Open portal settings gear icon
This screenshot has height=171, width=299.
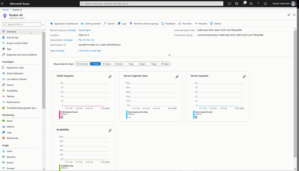click(x=251, y=4)
